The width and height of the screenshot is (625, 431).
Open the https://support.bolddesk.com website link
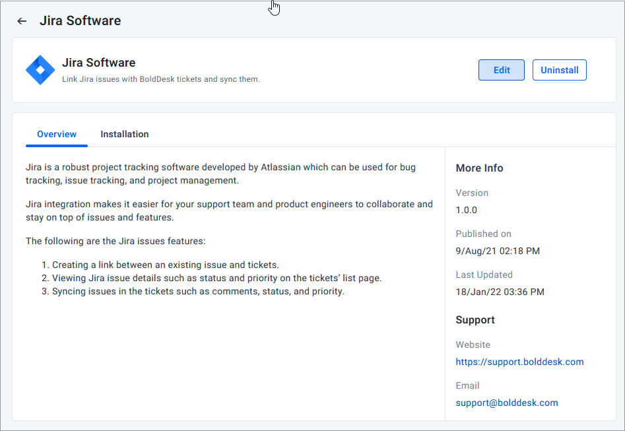519,362
